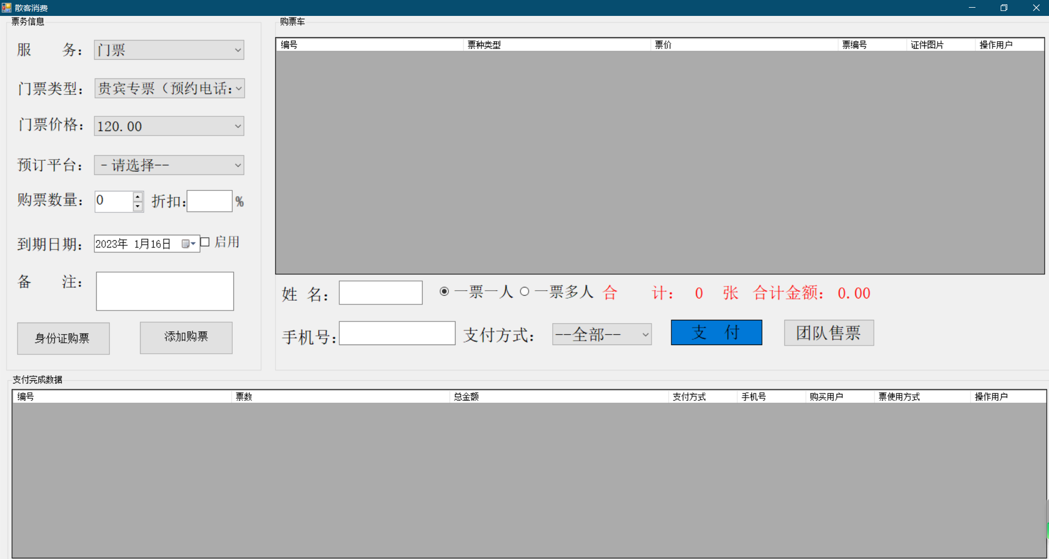Click the 备注 text area
1049x559 pixels.
click(x=165, y=291)
